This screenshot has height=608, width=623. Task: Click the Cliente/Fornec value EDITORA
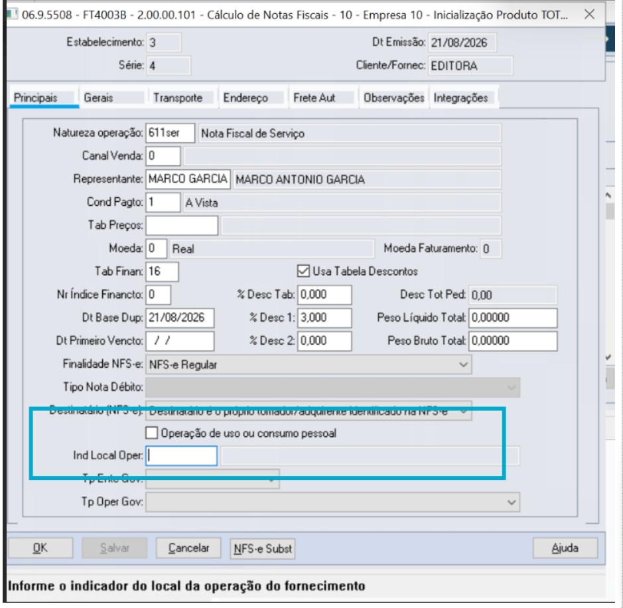470,66
